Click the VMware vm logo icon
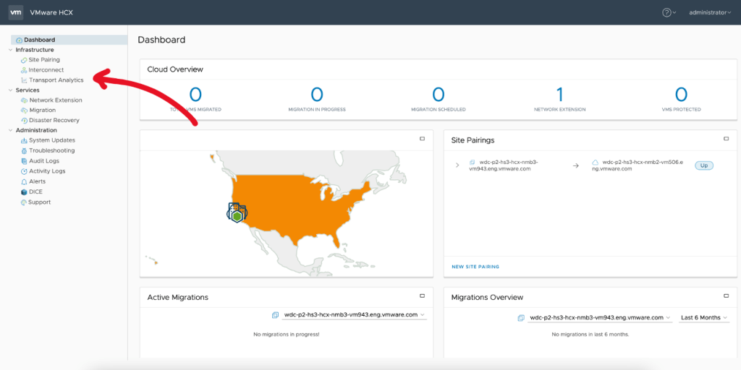The height and width of the screenshot is (370, 741). point(15,12)
